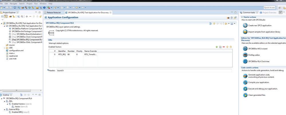The height and width of the screenshot is (115, 286).
Task: Open the run configurations dropdown arrow
Action: (52, 8)
